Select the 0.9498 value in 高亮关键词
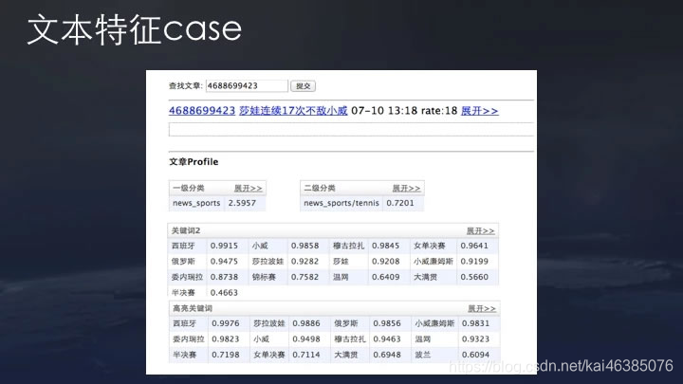Image resolution: width=683 pixels, height=384 pixels. pyautogui.click(x=306, y=339)
